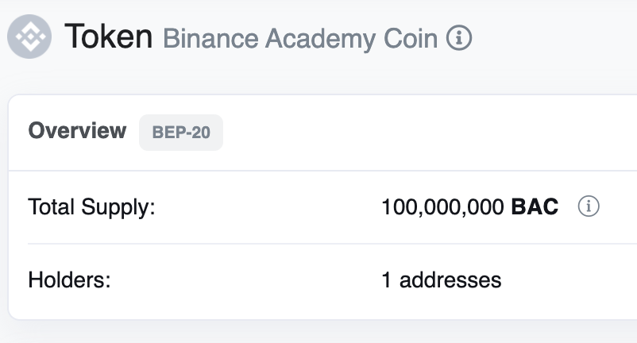Click the "Total Supply:" label
The image size is (637, 343).
click(91, 207)
